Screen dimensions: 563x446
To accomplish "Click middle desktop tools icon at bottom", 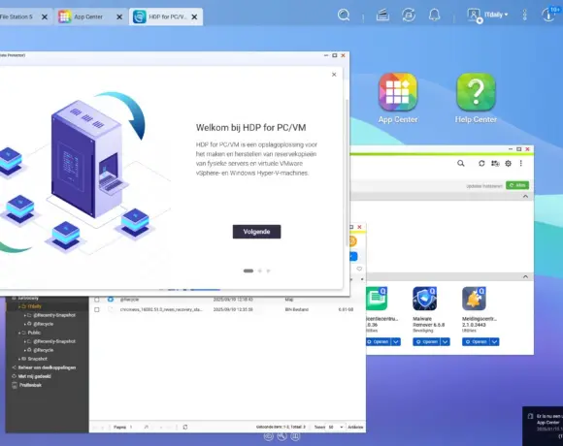I will [x=281, y=436].
